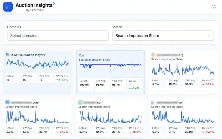Open the Search Impression Share metric dropdown
The height and width of the screenshot is (139, 222).
(x=163, y=35)
